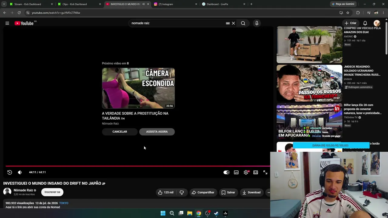Subscribe with the Inscrever-se button
The height and width of the screenshot is (218, 388).
[52, 192]
